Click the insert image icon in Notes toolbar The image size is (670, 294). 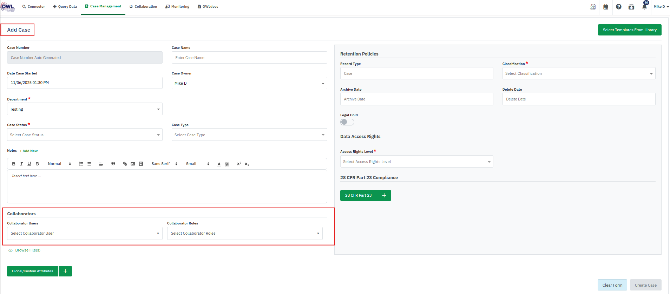click(133, 164)
